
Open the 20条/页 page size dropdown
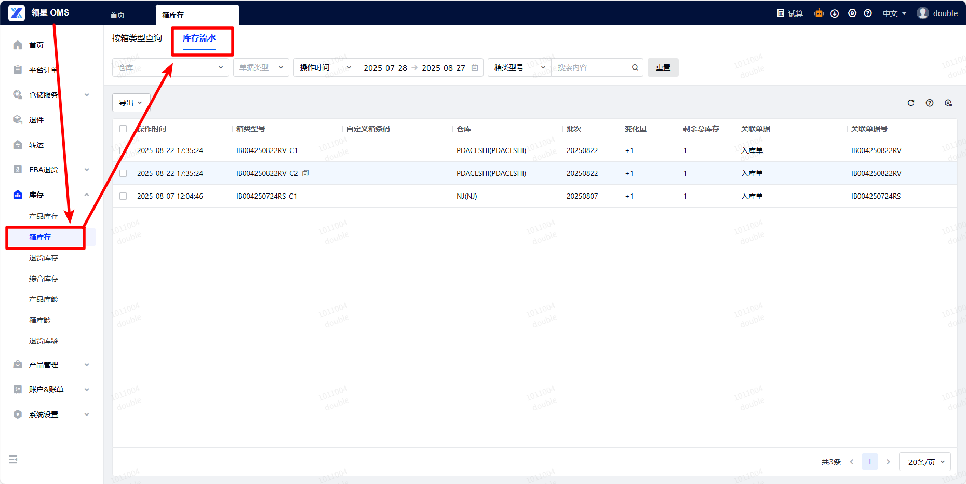click(924, 462)
